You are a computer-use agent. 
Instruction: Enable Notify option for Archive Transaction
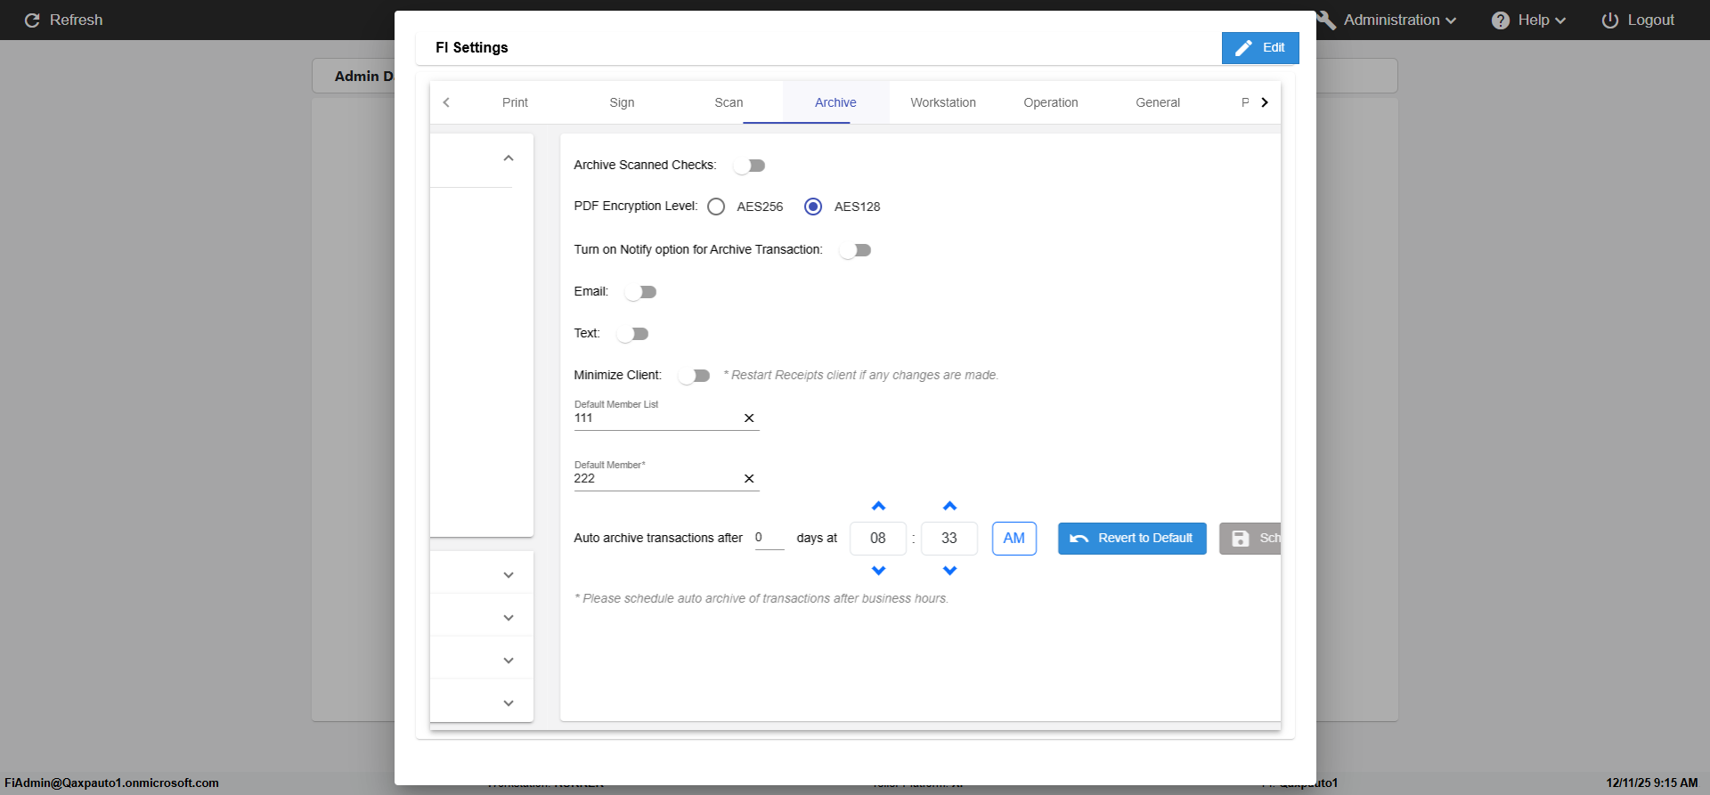coord(855,250)
